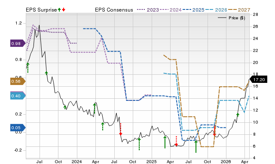The height and width of the screenshot is (164, 275).
Task: Select the EPS Consensus legend label
Action: pyautogui.click(x=114, y=10)
